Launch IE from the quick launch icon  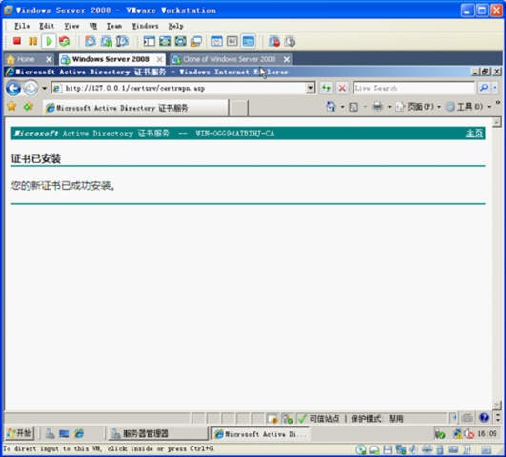(79, 433)
